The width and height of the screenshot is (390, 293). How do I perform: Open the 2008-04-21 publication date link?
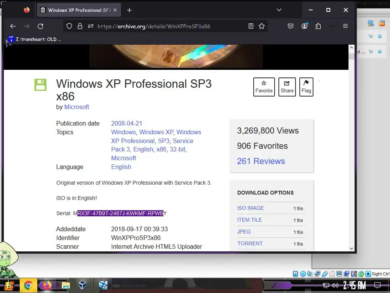coord(126,123)
